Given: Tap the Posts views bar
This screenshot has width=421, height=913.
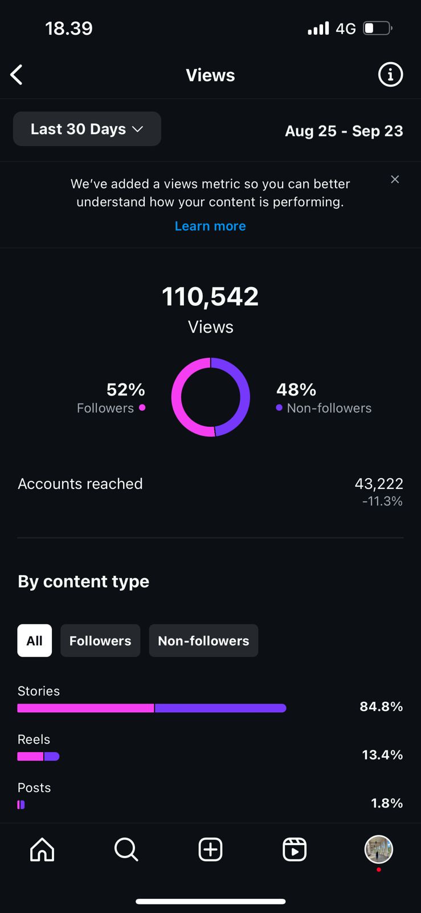Looking at the screenshot, I should coord(21,805).
